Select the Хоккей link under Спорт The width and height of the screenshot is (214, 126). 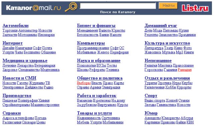click(172, 100)
